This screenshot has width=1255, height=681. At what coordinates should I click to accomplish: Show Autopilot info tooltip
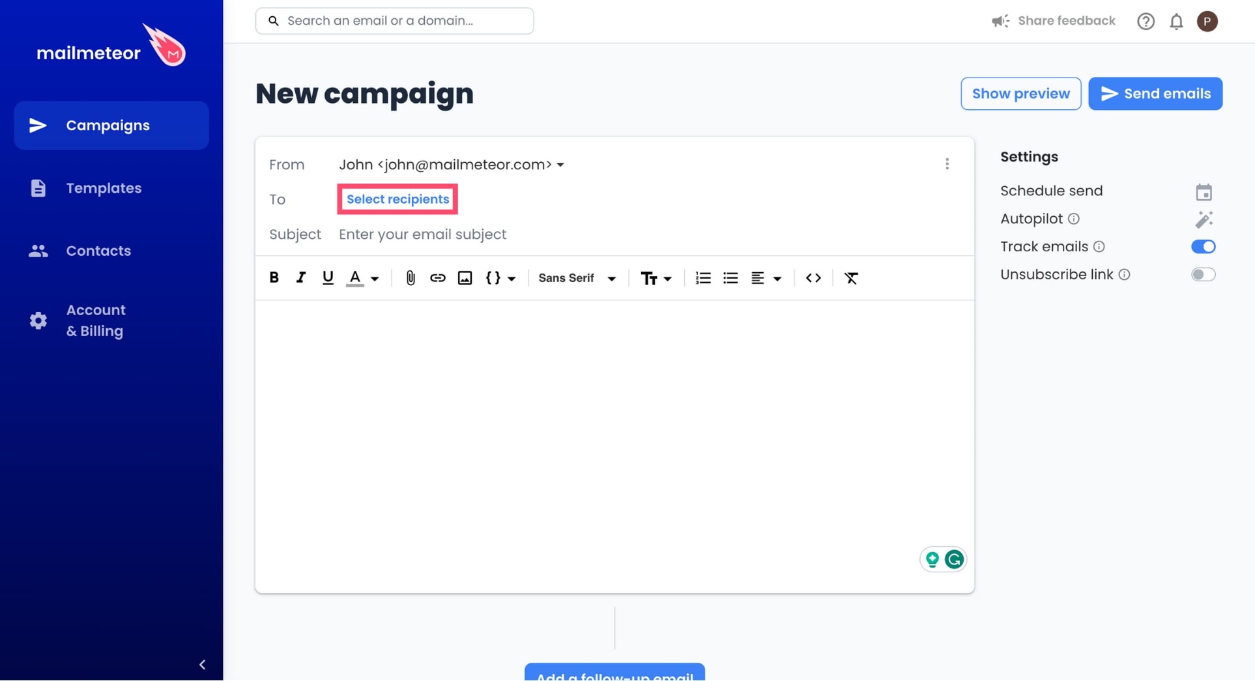point(1074,219)
